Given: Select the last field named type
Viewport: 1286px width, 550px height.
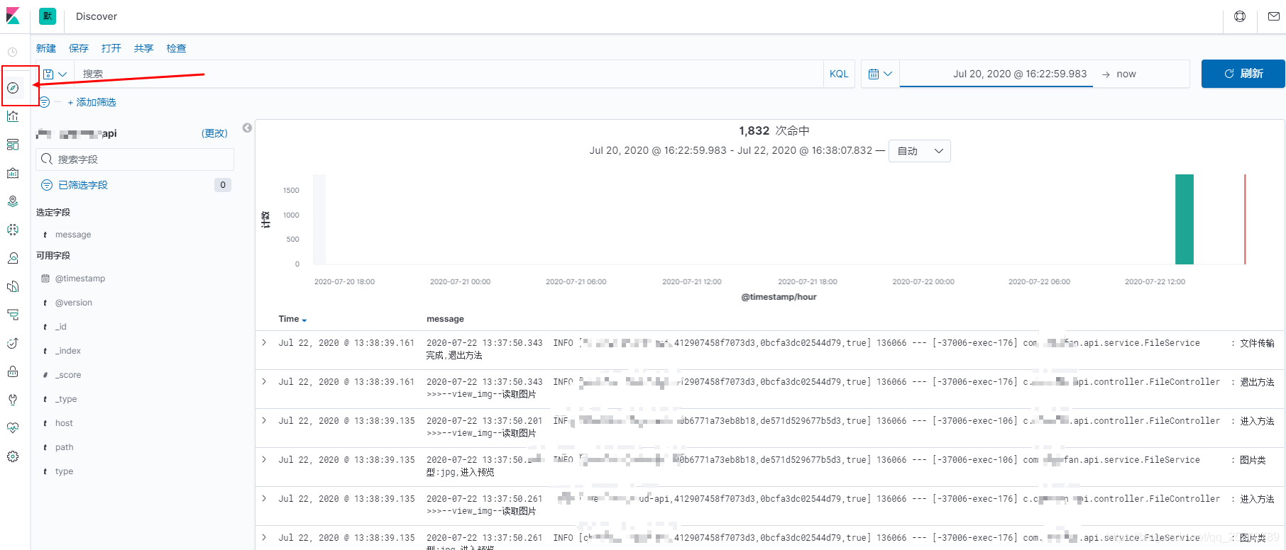Looking at the screenshot, I should point(64,471).
